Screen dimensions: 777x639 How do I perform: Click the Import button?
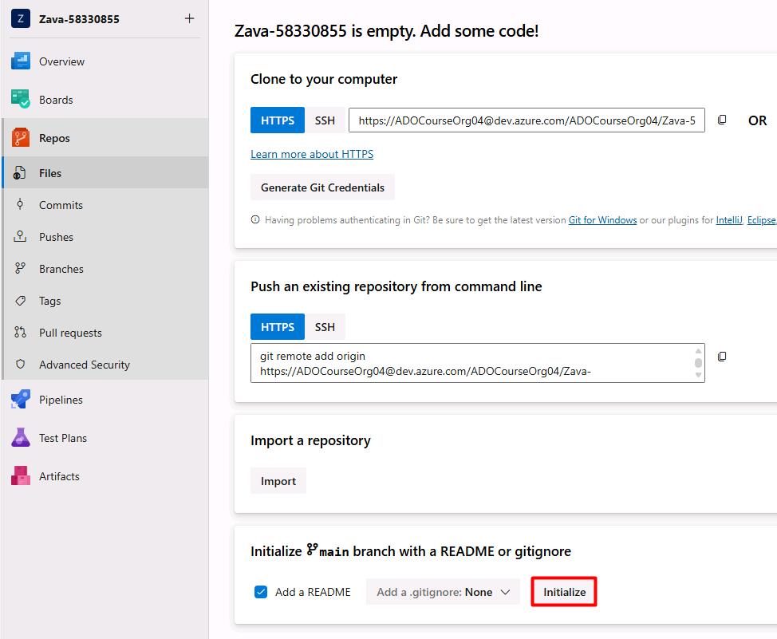(278, 481)
